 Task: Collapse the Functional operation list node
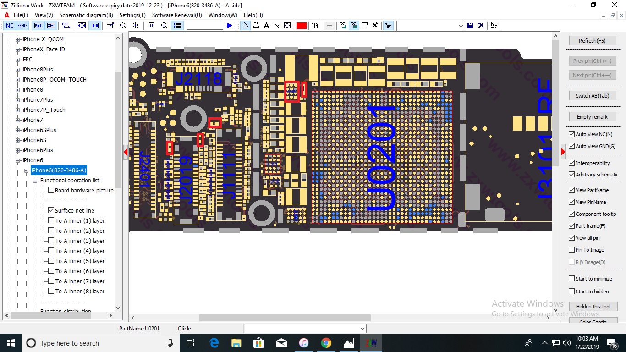(x=35, y=181)
